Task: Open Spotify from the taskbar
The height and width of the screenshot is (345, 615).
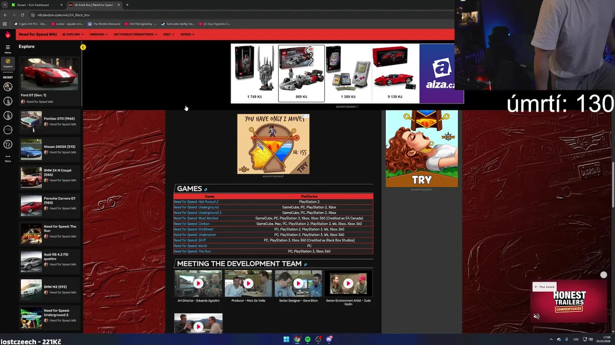Action: click(x=307, y=339)
